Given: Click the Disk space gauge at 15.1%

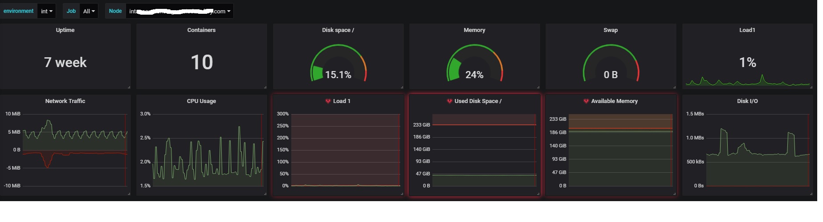Looking at the screenshot, I should (x=338, y=63).
